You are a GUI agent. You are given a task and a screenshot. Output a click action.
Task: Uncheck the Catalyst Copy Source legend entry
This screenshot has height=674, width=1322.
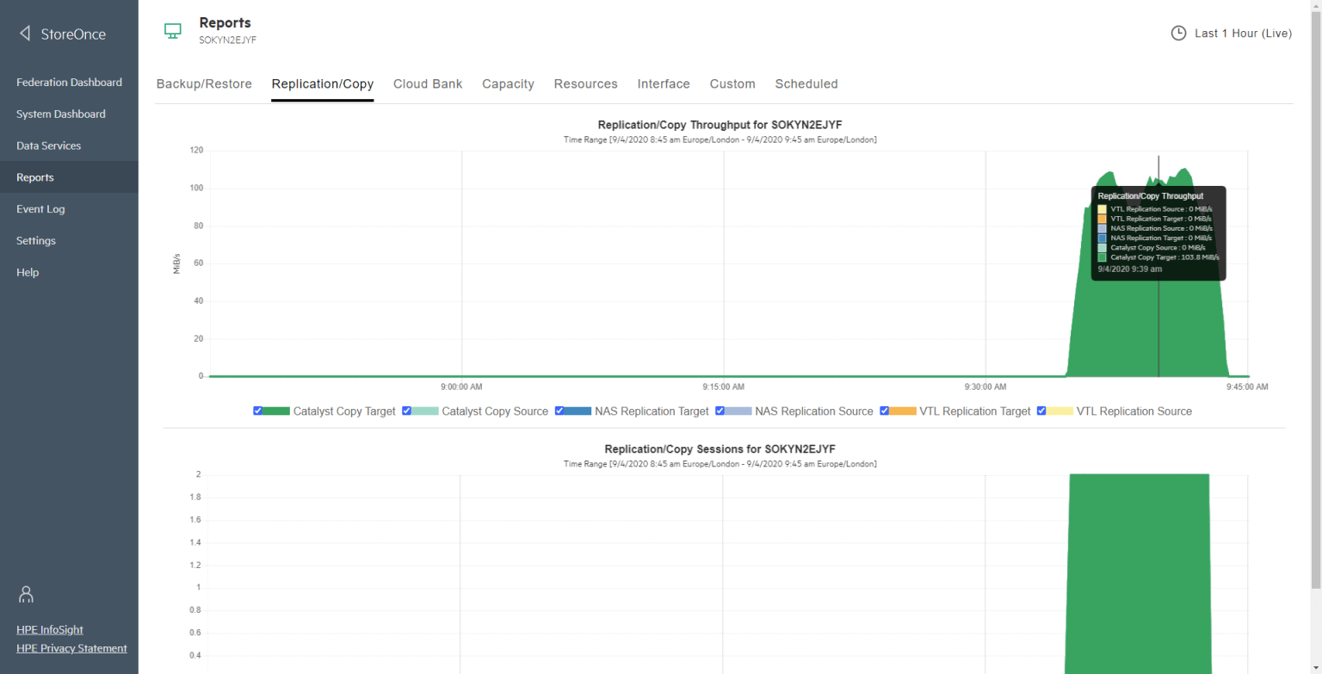pos(407,411)
